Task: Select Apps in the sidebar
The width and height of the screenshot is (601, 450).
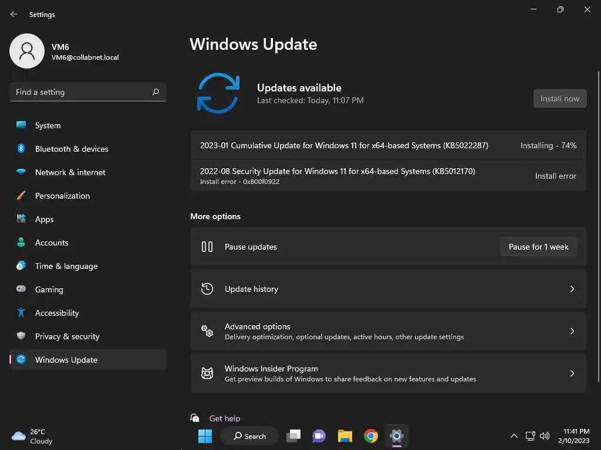Action: coord(88,219)
